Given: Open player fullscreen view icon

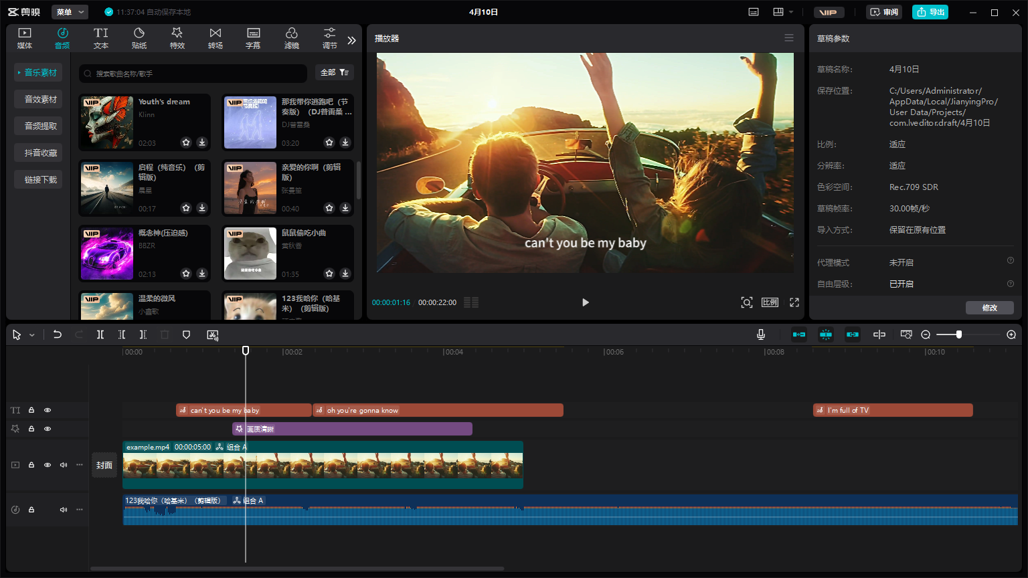Looking at the screenshot, I should pos(794,302).
